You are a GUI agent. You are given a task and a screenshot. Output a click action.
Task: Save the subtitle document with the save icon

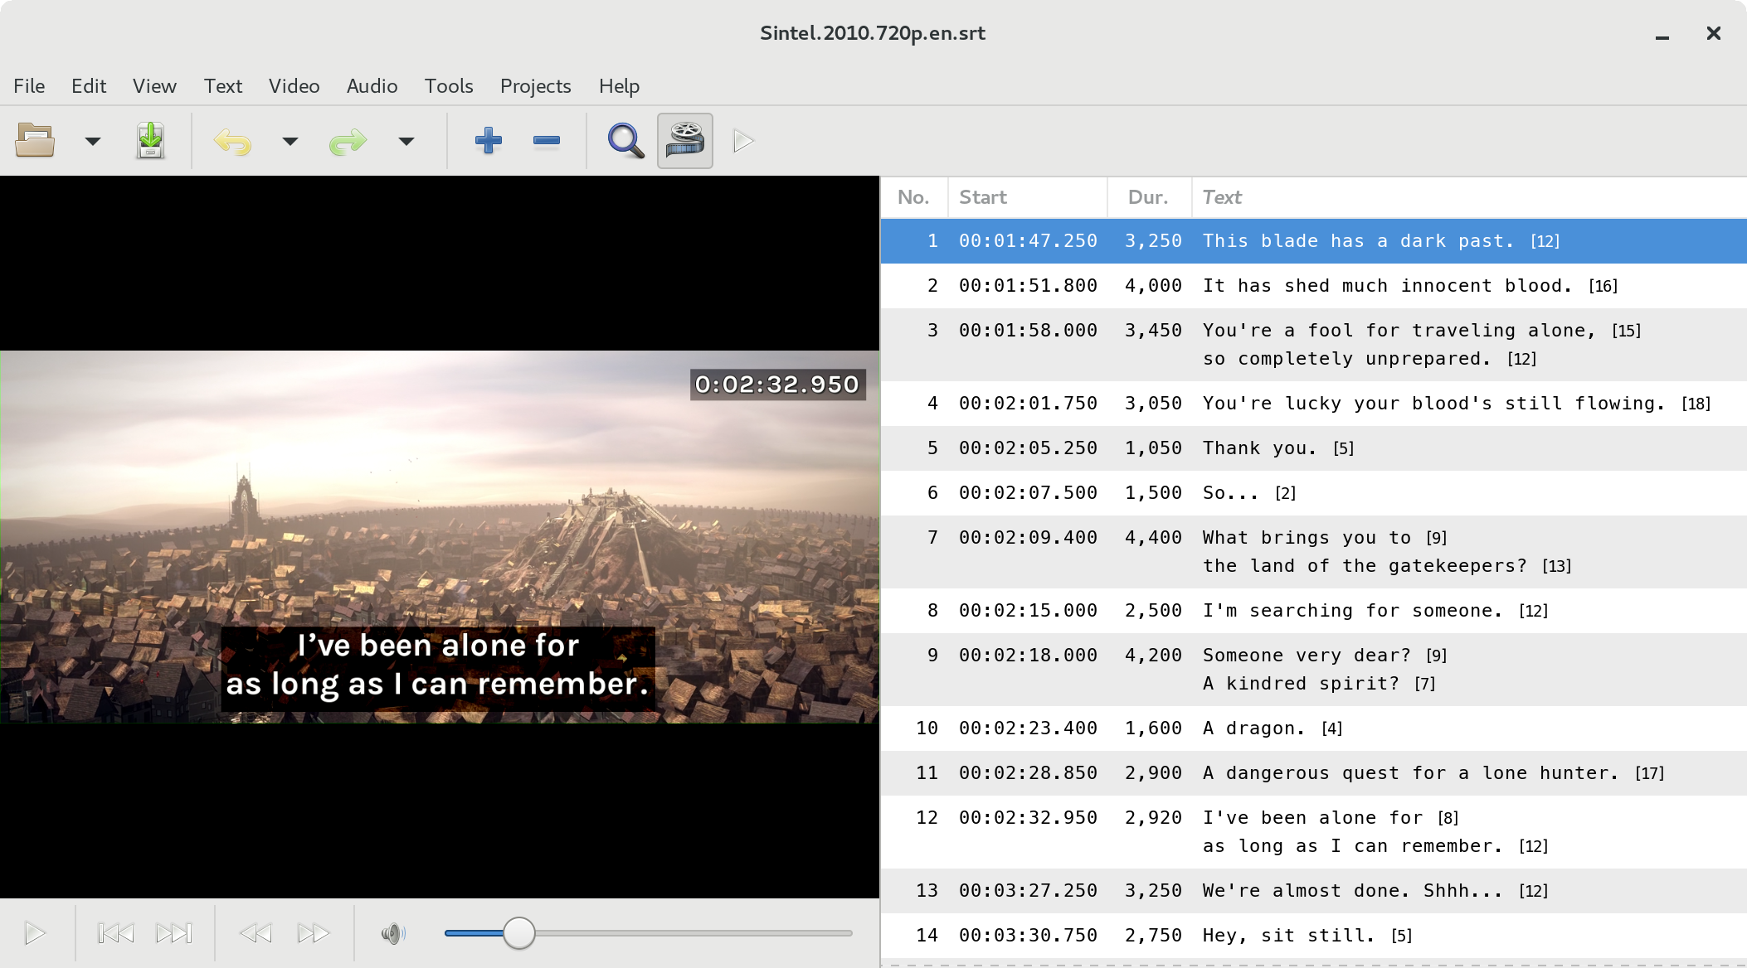(150, 141)
